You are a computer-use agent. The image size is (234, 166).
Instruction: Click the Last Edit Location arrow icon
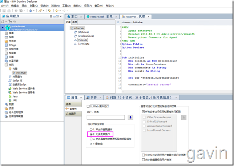[49, 11]
